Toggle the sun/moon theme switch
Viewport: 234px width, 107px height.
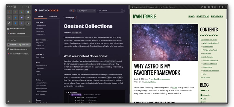point(72,11)
